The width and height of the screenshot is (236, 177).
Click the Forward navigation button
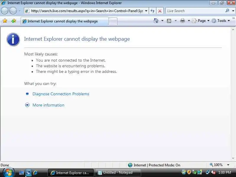13,11
